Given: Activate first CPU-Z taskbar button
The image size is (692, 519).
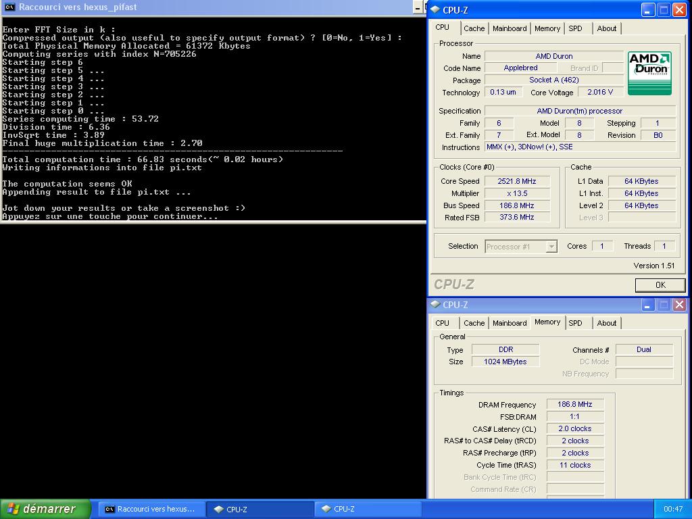Looking at the screenshot, I should (260, 509).
